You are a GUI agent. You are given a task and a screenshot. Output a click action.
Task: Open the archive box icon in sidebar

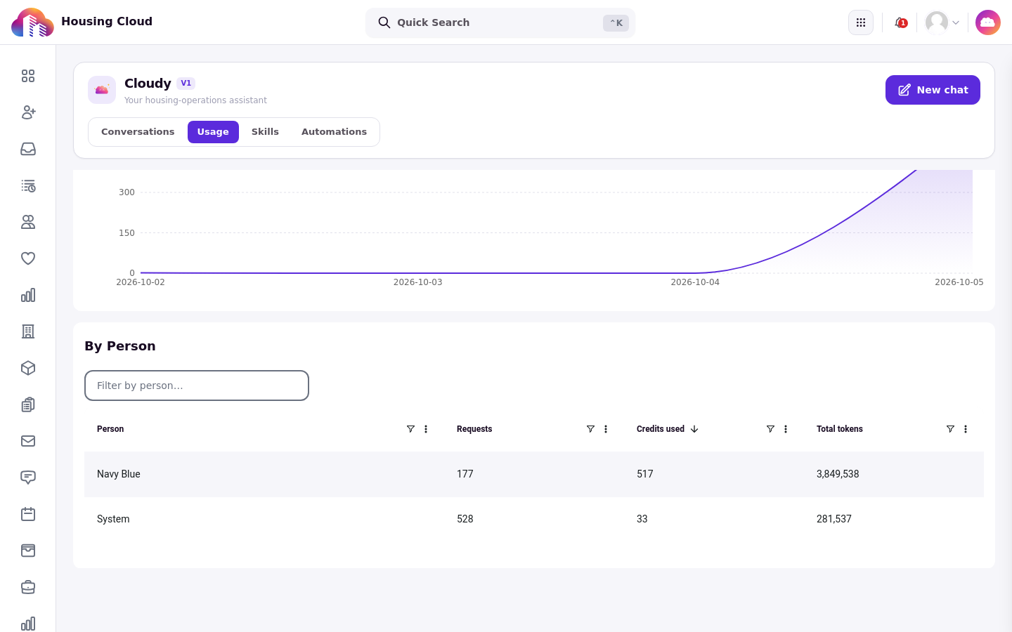[x=28, y=551]
